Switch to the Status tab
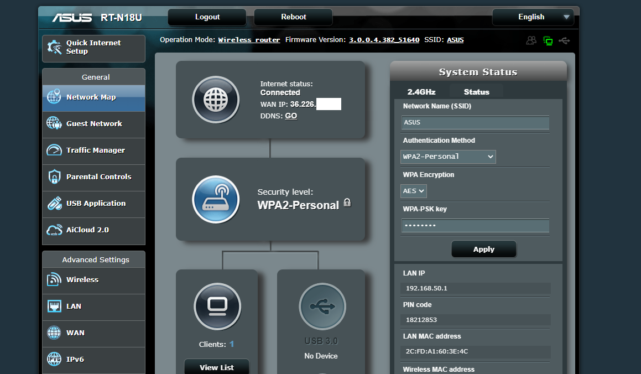 click(x=476, y=91)
